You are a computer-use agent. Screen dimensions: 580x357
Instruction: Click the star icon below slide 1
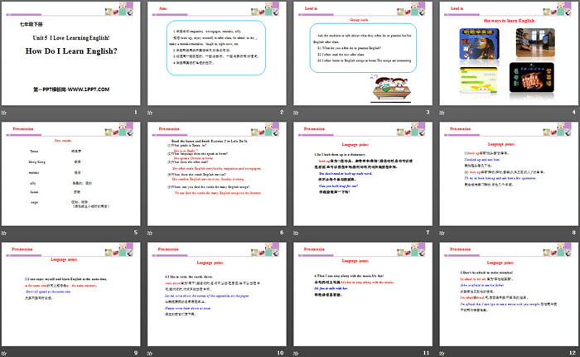(7, 113)
